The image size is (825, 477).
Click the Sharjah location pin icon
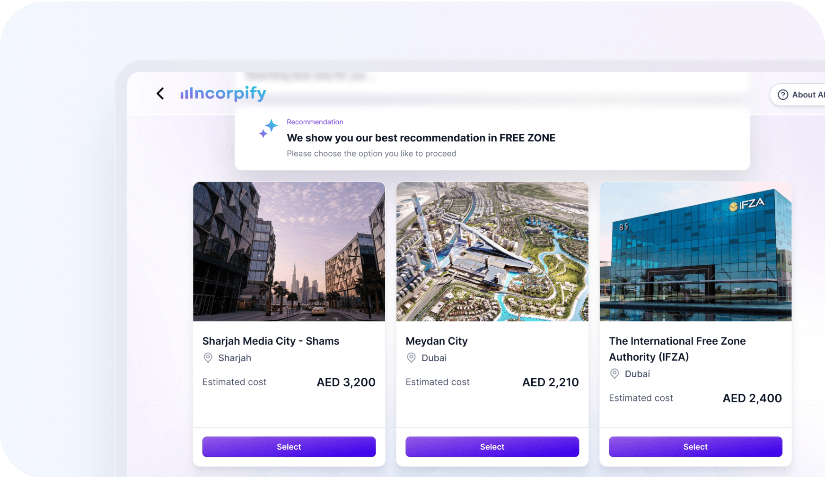(208, 358)
